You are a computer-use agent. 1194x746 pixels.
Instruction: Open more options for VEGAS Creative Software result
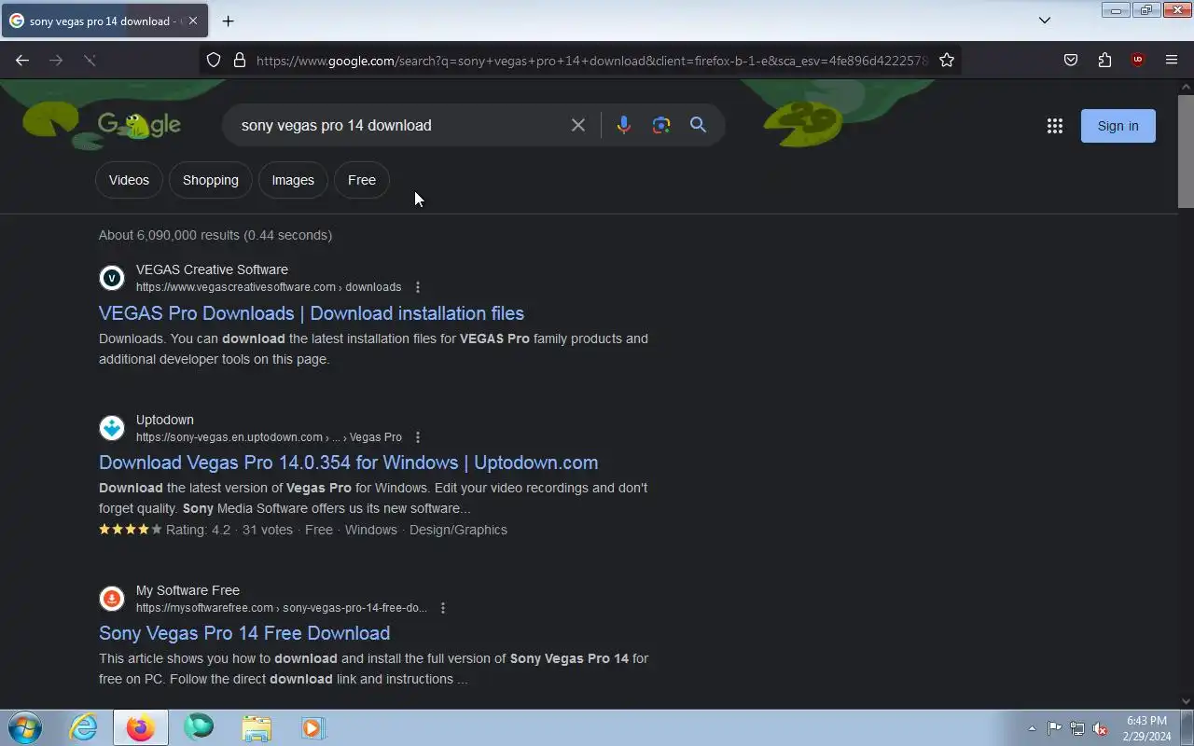(x=418, y=287)
